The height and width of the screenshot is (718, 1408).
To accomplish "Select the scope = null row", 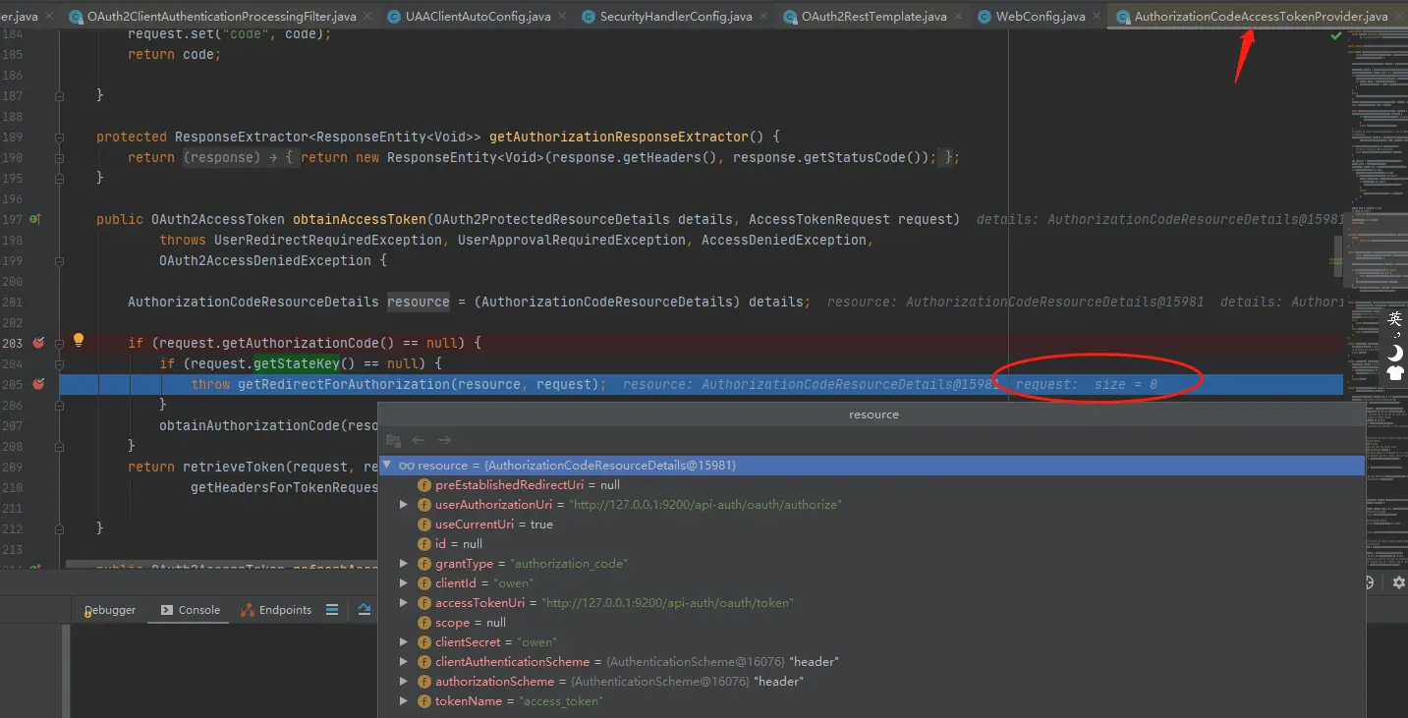I will [x=873, y=622].
